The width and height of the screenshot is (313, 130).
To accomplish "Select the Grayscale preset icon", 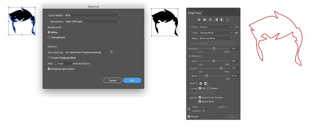I will [x=216, y=20].
